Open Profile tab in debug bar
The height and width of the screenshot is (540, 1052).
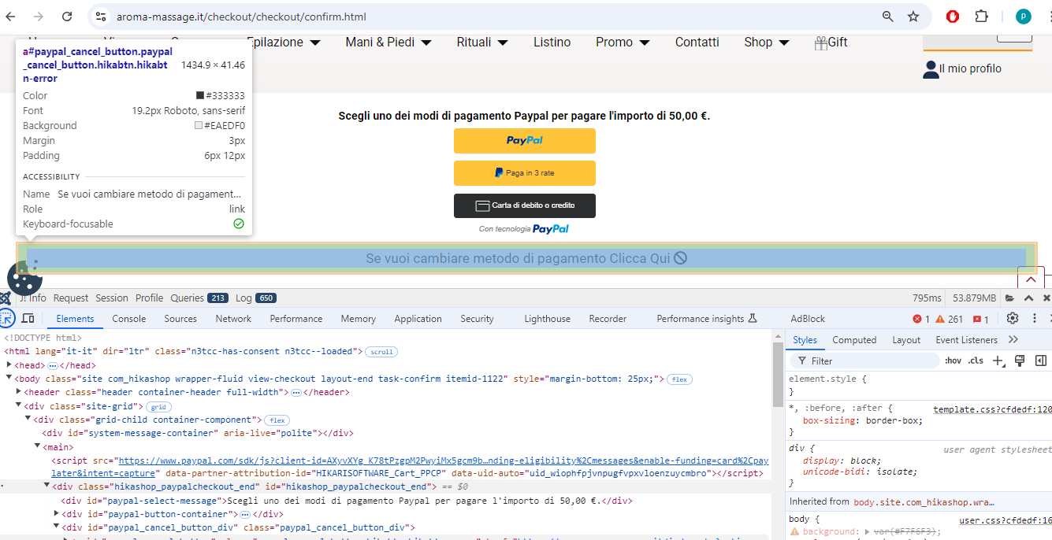(x=149, y=298)
